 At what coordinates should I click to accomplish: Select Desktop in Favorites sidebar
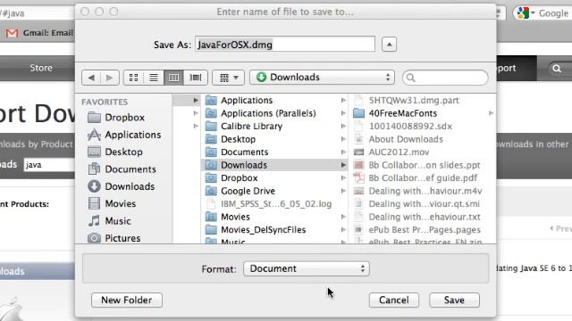(x=115, y=152)
